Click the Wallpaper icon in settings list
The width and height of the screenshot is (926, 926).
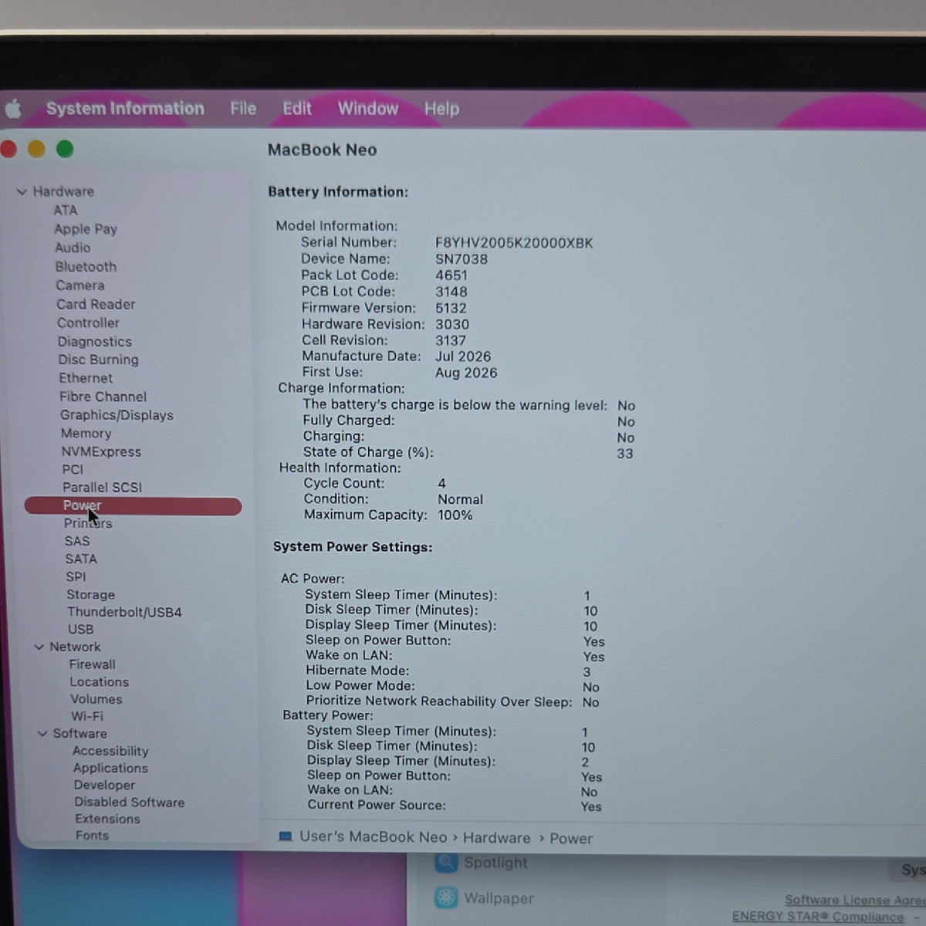click(446, 897)
